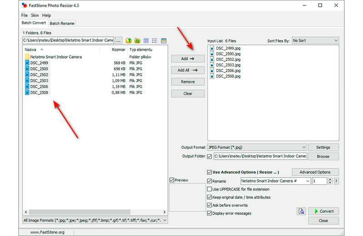The image size is (363, 236).
Task: Click the rename help question mark
Action: (336, 181)
